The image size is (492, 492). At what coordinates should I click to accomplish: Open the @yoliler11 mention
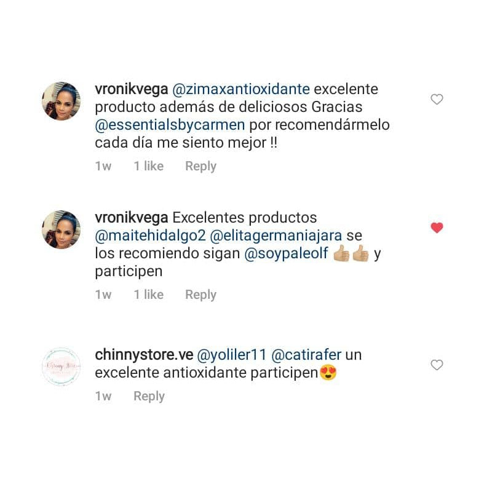[232, 355]
